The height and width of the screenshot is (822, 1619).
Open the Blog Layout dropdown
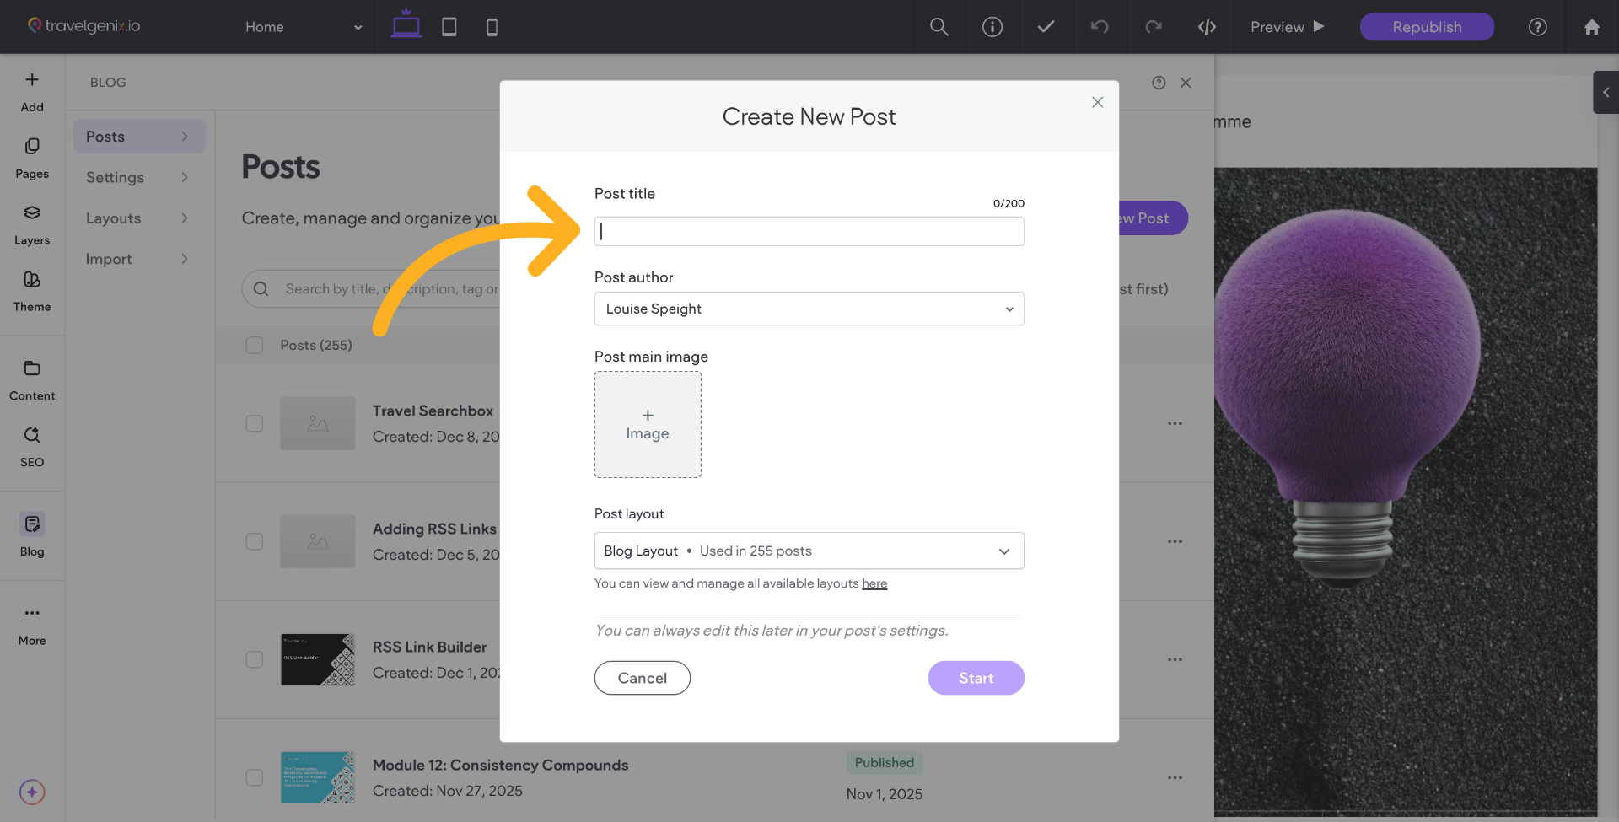(x=809, y=551)
